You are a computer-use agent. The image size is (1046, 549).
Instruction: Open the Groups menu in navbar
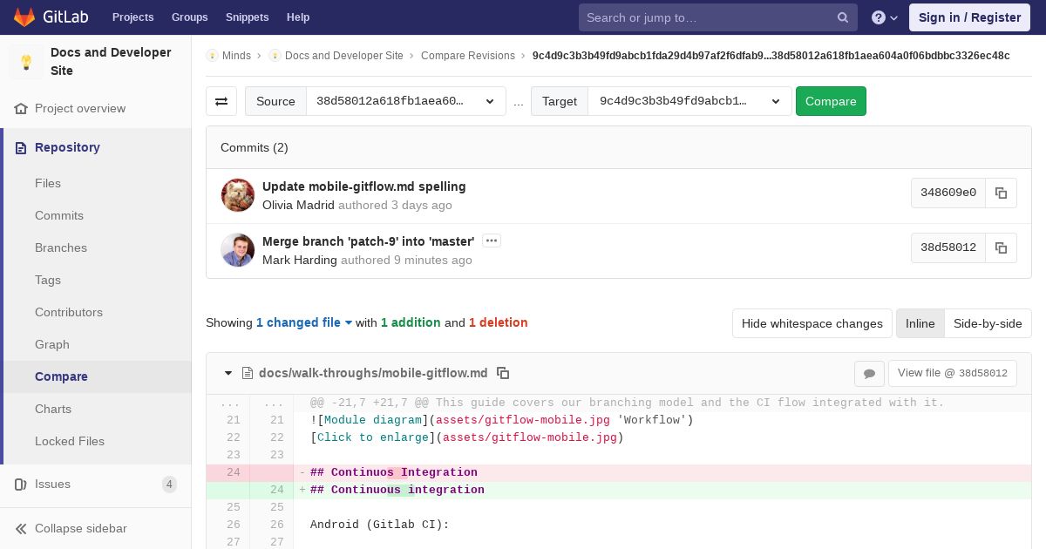coord(189,17)
